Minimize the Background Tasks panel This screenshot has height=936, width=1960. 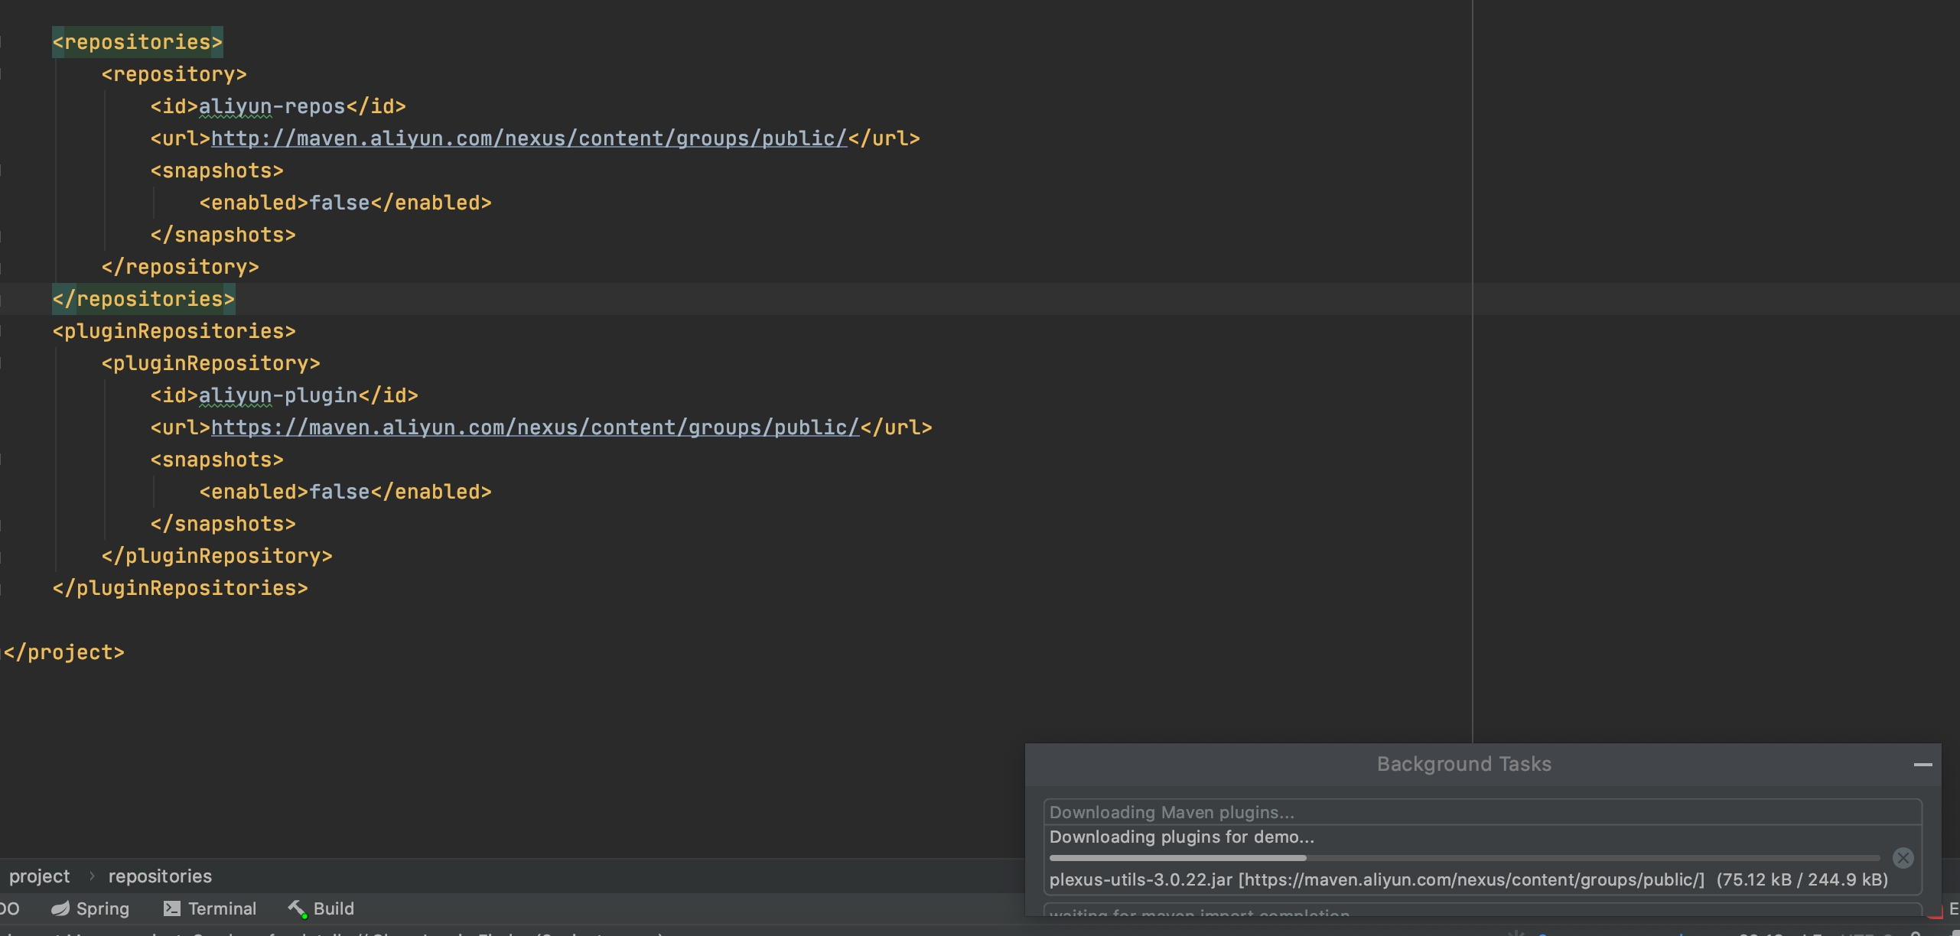point(1923,764)
